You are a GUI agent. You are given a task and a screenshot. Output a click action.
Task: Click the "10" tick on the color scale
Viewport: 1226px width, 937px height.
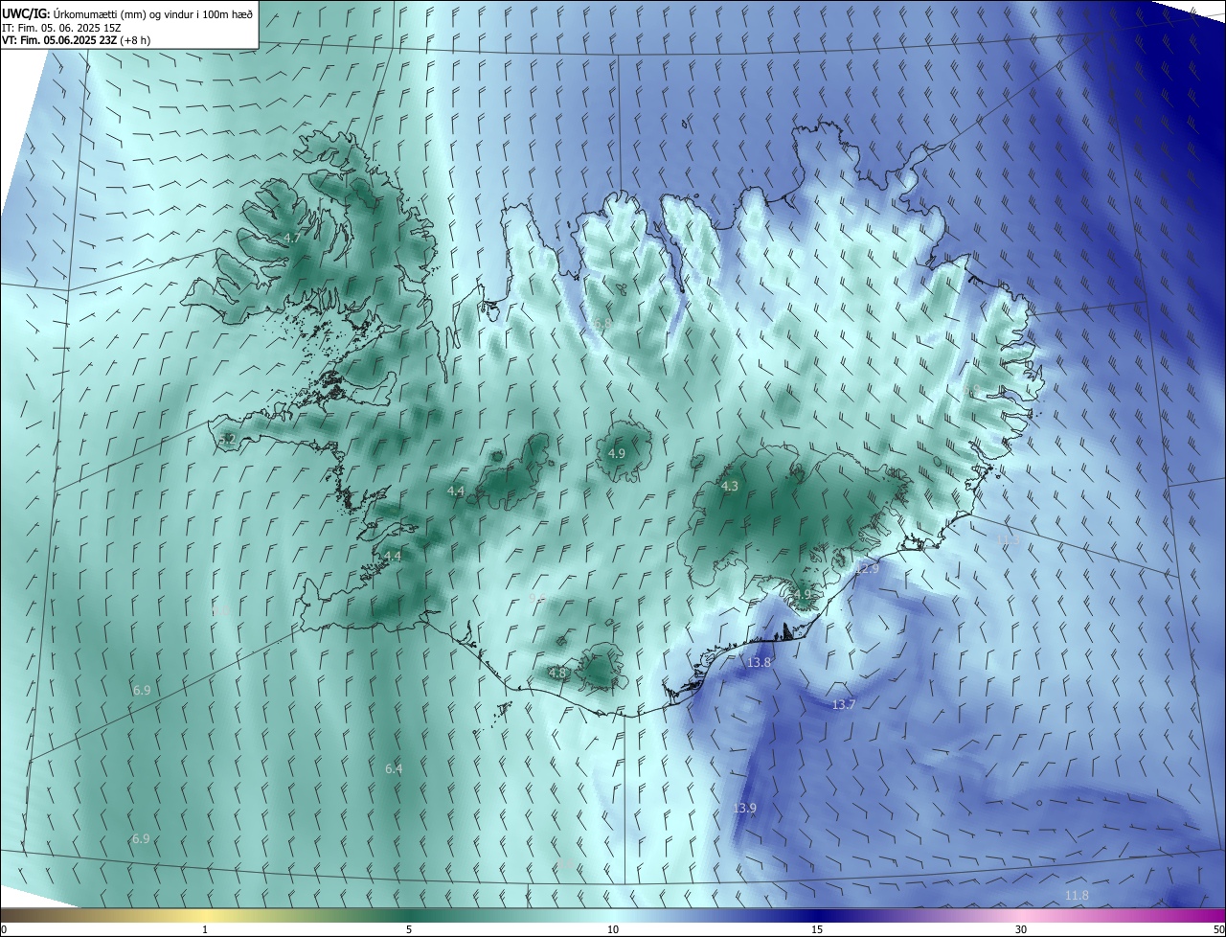click(613, 929)
